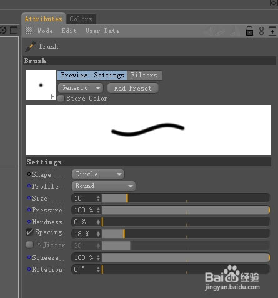This screenshot has height=298, width=278.
Task: Click the dotted grid icon before Mode
Action: 29,31
